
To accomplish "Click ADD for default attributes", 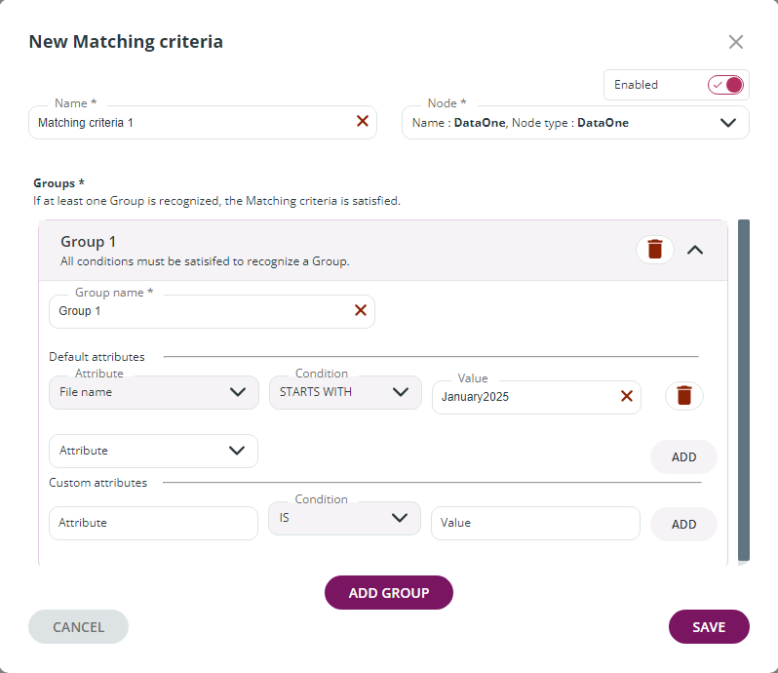I will [683, 457].
